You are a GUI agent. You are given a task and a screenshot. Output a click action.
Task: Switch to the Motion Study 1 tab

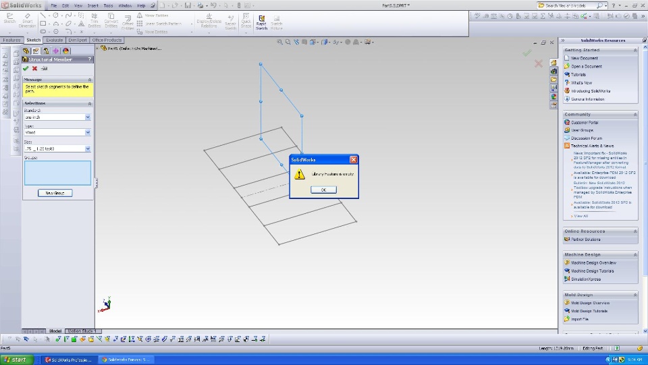pyautogui.click(x=82, y=331)
